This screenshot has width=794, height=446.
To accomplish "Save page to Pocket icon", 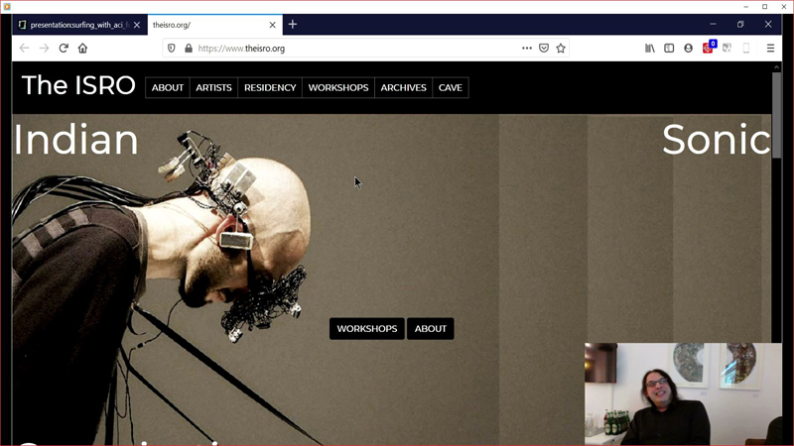I will click(x=544, y=48).
